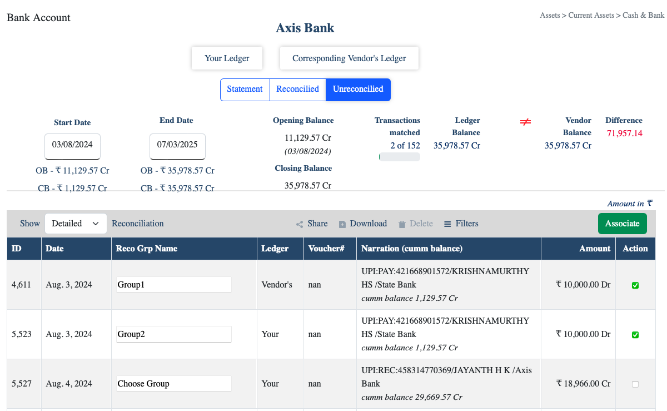Click the red not-equal balance icon
This screenshot has width=667, height=411.
pos(525,122)
